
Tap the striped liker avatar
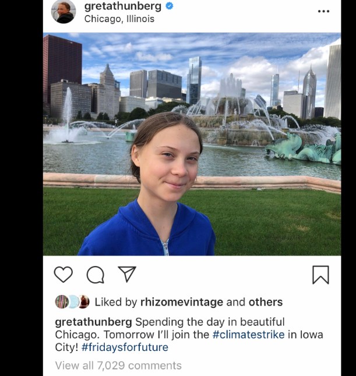click(x=61, y=301)
